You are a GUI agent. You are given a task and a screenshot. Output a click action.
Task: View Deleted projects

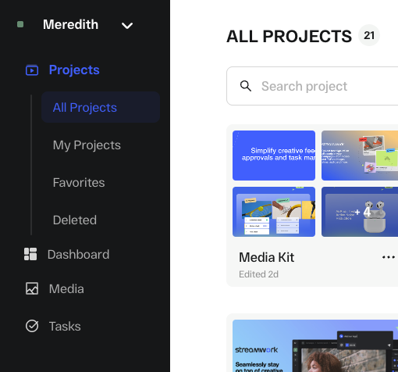[75, 220]
